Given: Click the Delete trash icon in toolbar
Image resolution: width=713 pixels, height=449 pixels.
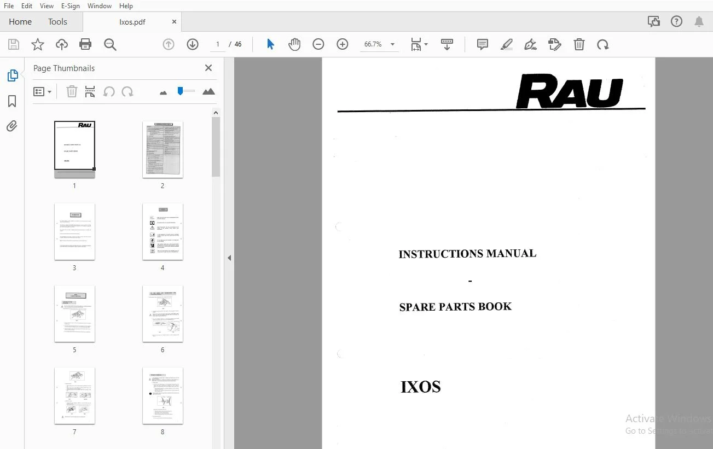Looking at the screenshot, I should point(579,45).
